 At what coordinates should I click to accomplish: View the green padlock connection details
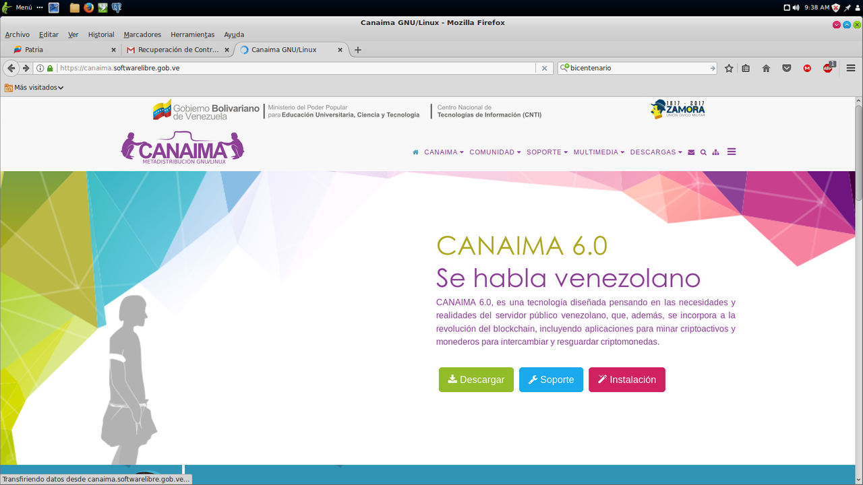(50, 68)
